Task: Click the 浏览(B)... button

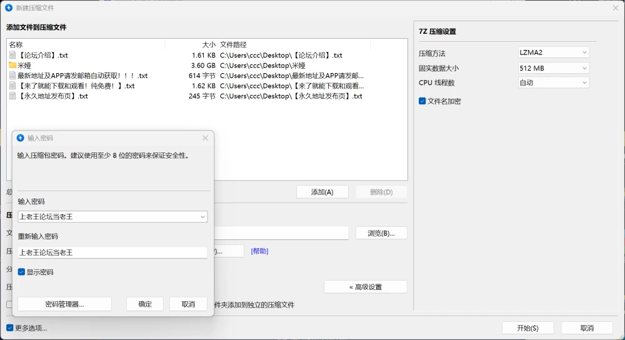Action: [x=381, y=233]
